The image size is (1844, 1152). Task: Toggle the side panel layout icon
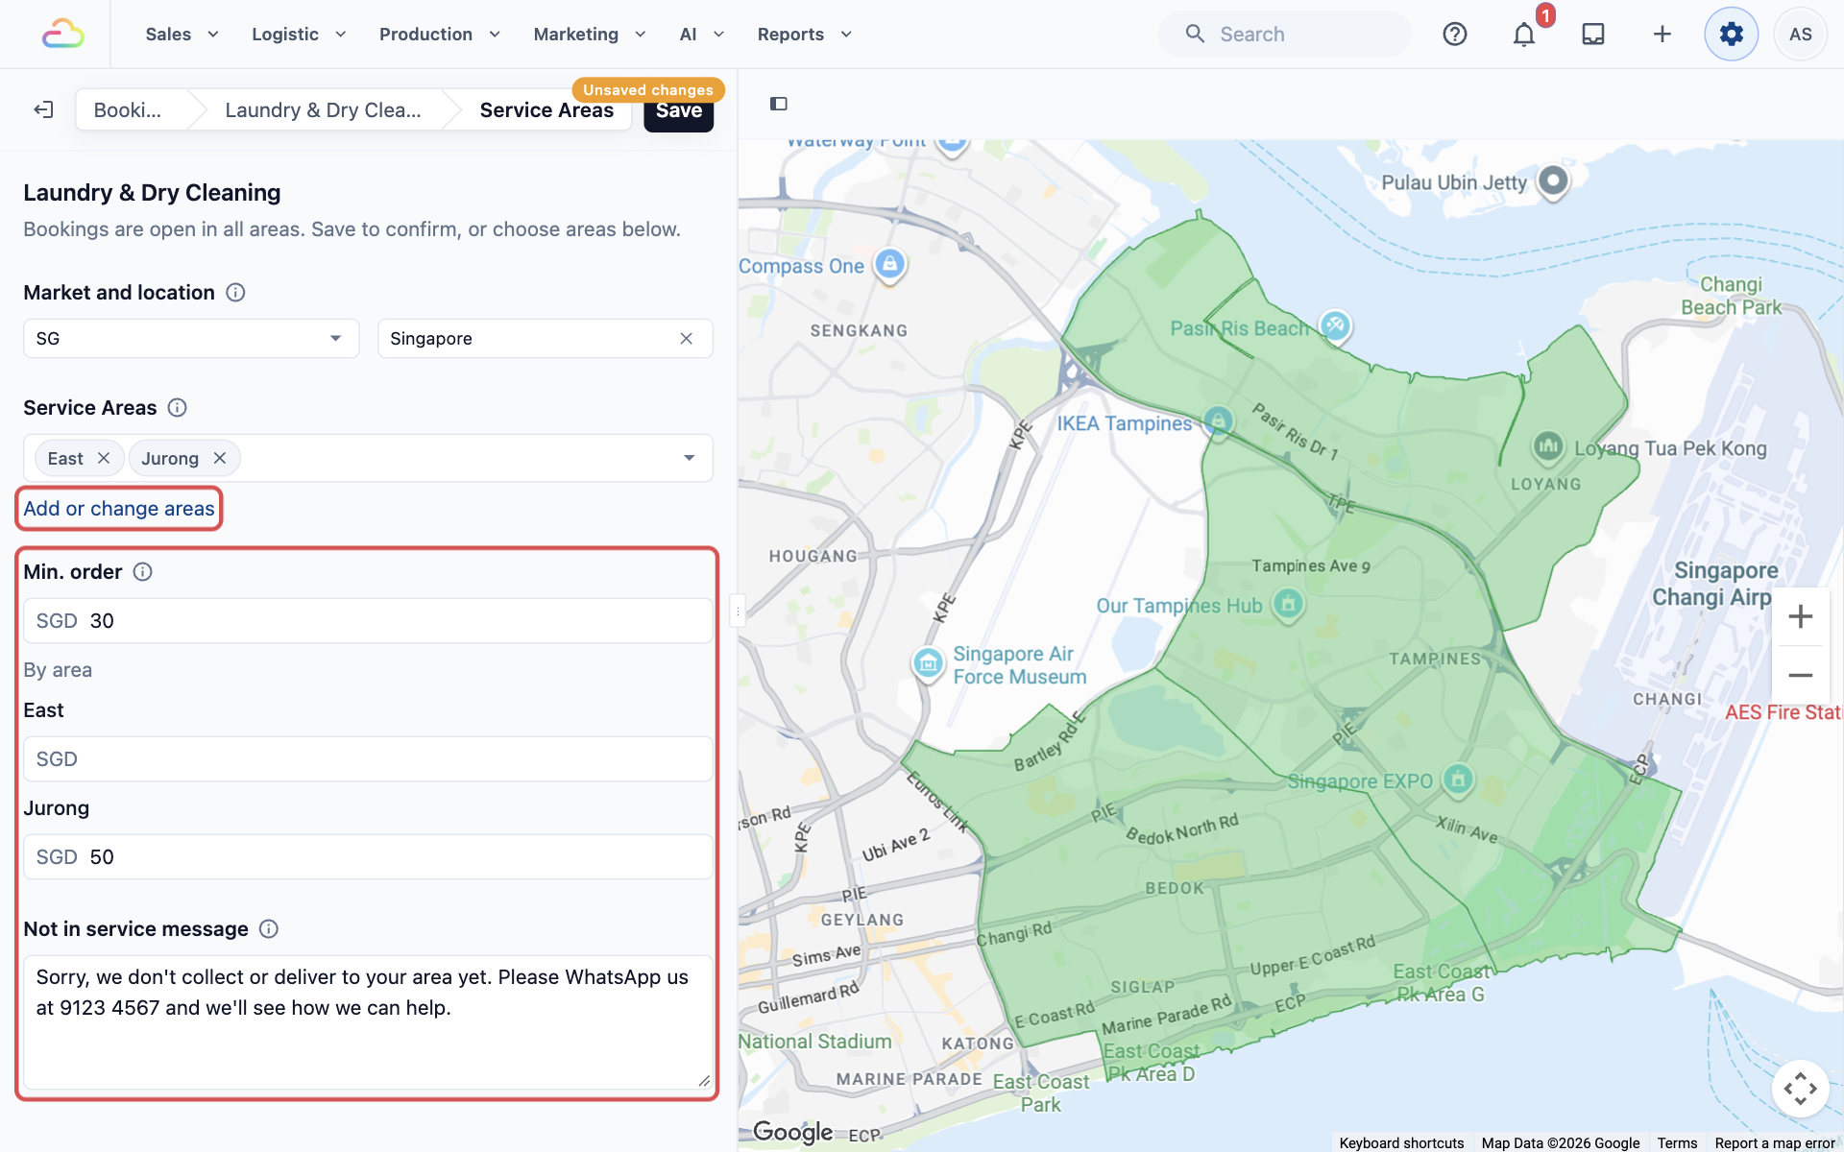tap(779, 104)
